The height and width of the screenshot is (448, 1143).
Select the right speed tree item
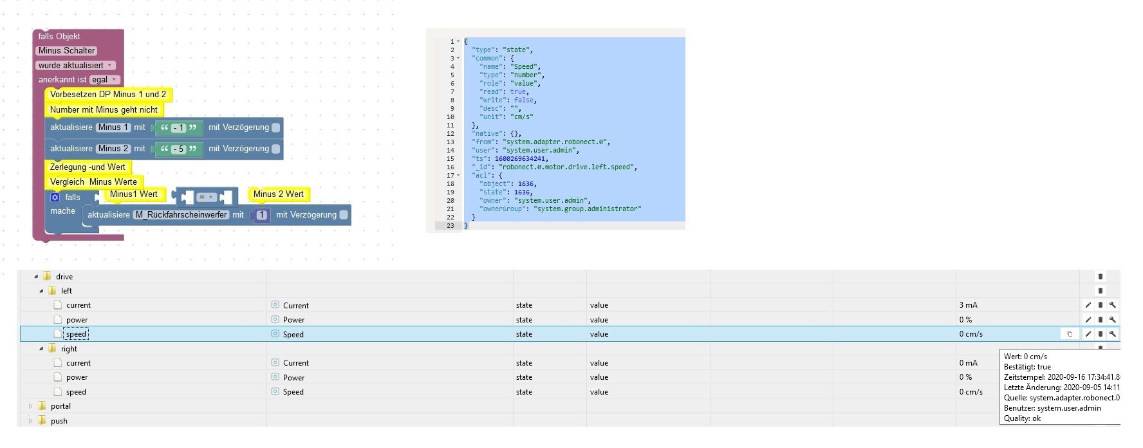pos(76,392)
